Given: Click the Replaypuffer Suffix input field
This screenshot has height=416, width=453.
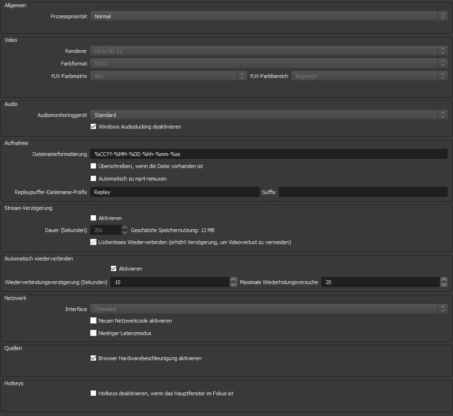Looking at the screenshot, I should [x=363, y=192].
